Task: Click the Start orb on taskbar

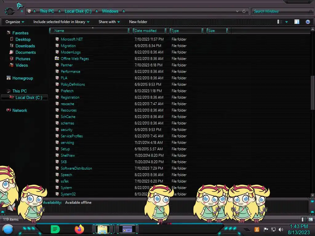Action: tap(8, 229)
